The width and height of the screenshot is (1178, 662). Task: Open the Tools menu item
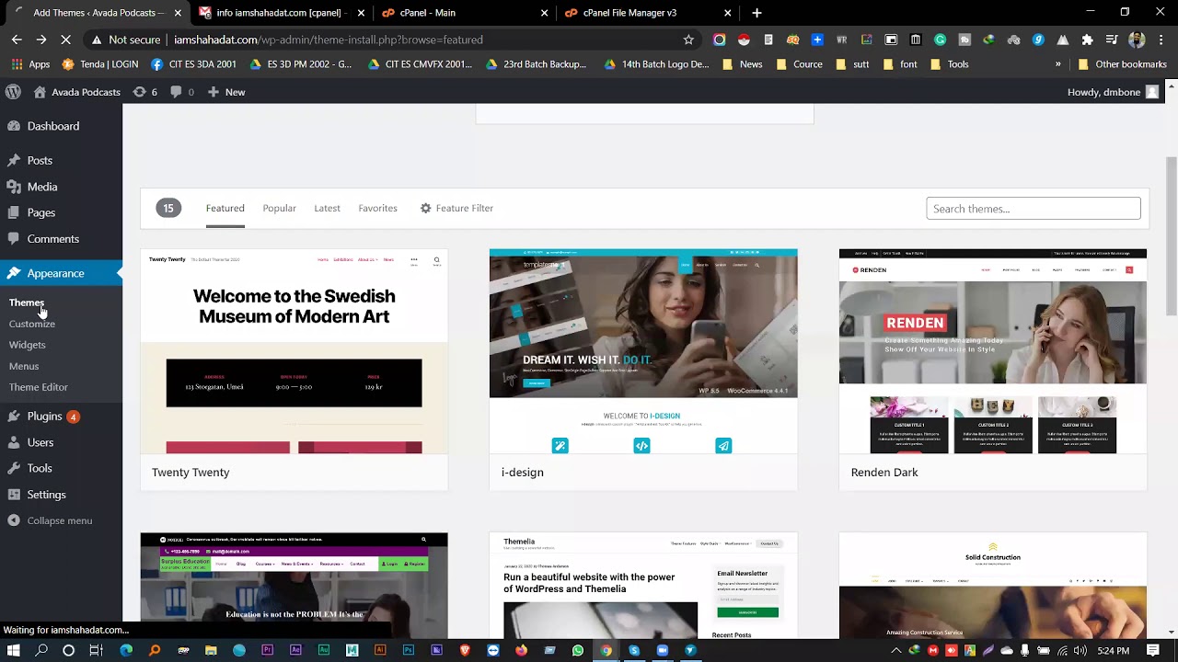tap(40, 468)
